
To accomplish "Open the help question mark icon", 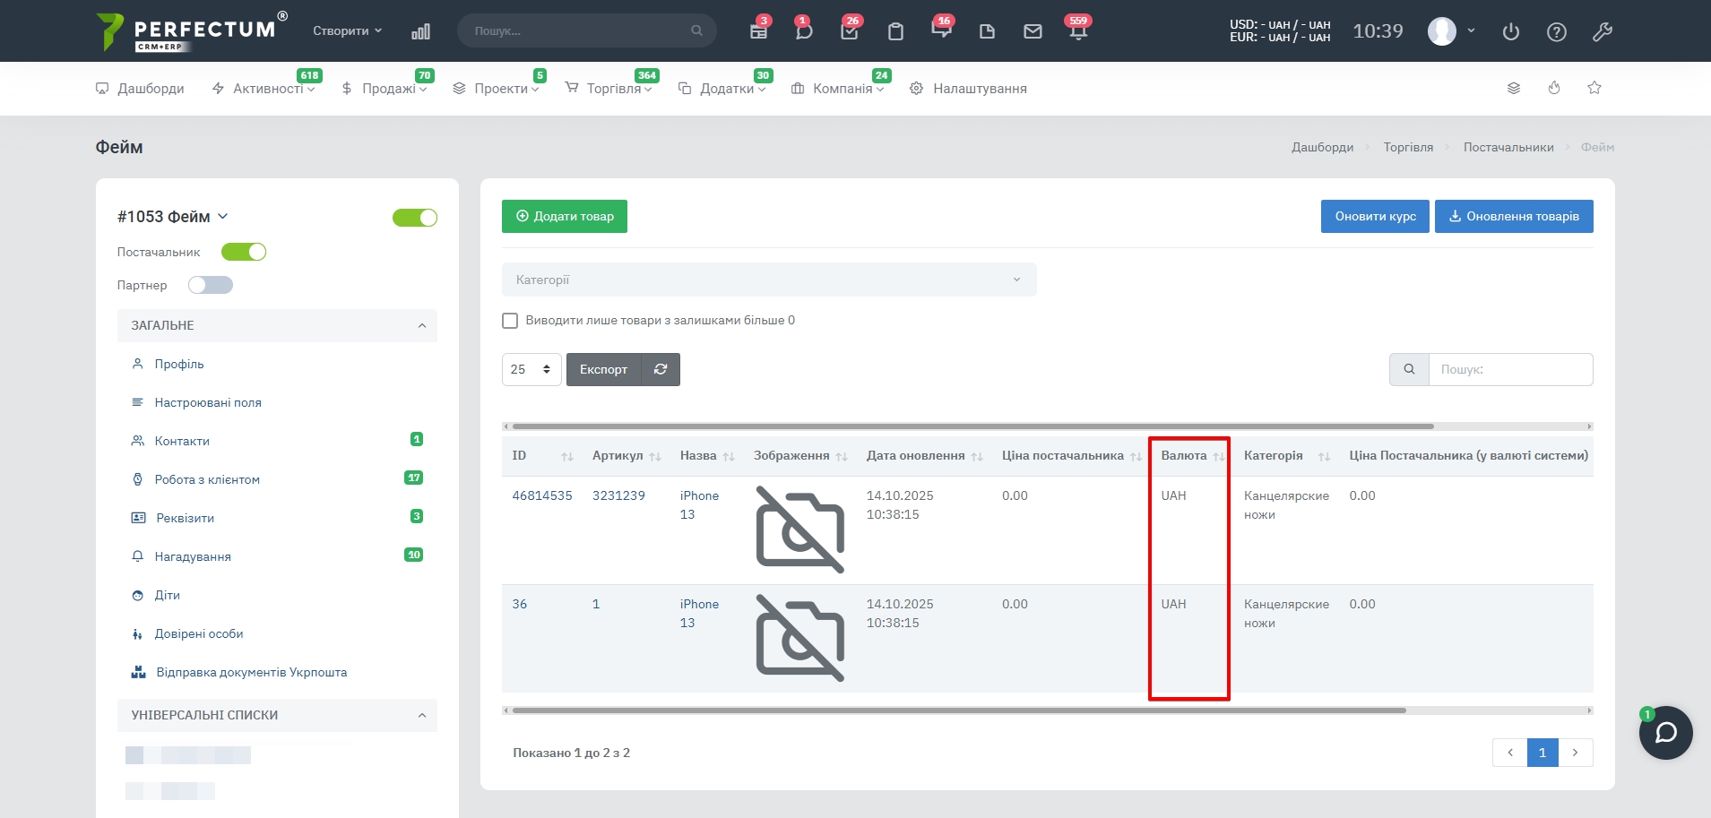I will coord(1556,32).
